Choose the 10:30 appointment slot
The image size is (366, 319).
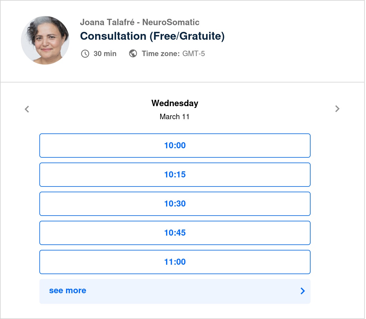click(175, 204)
